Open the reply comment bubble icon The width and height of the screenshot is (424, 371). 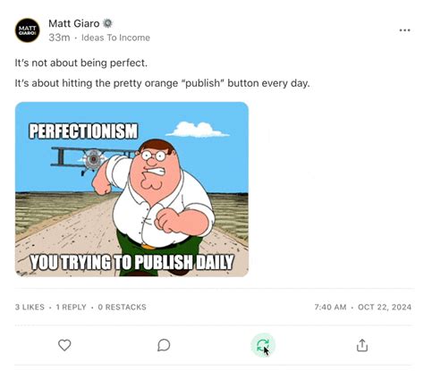pos(164,345)
